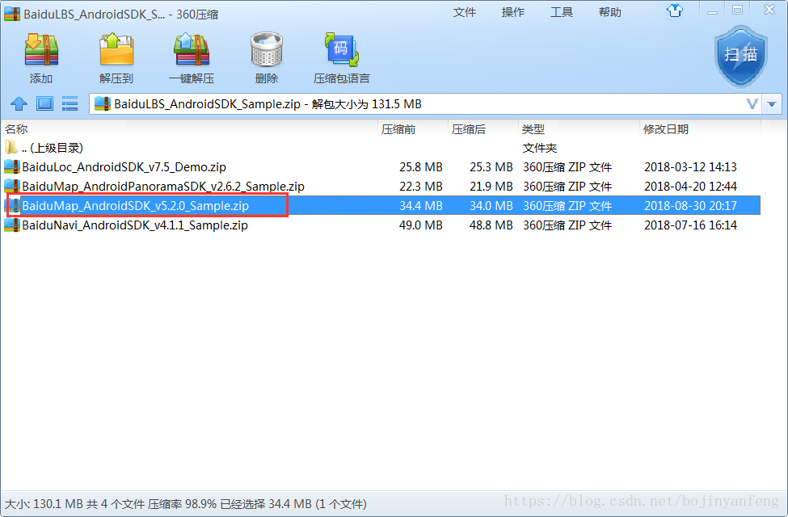Click the V button in the address bar
Screen dimensions: 788x517
[x=752, y=104]
